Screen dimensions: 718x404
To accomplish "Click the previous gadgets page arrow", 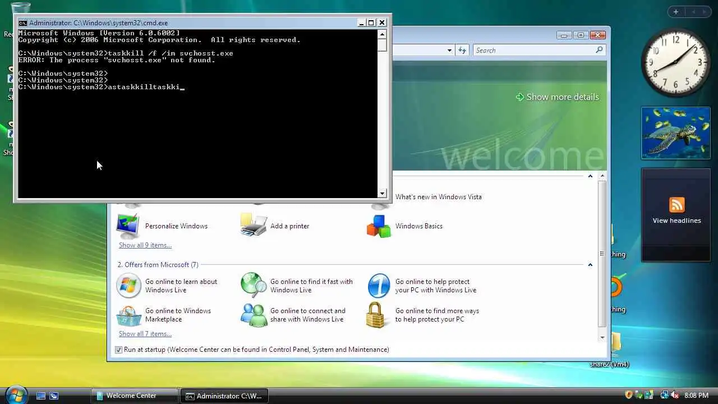I will tap(694, 12).
